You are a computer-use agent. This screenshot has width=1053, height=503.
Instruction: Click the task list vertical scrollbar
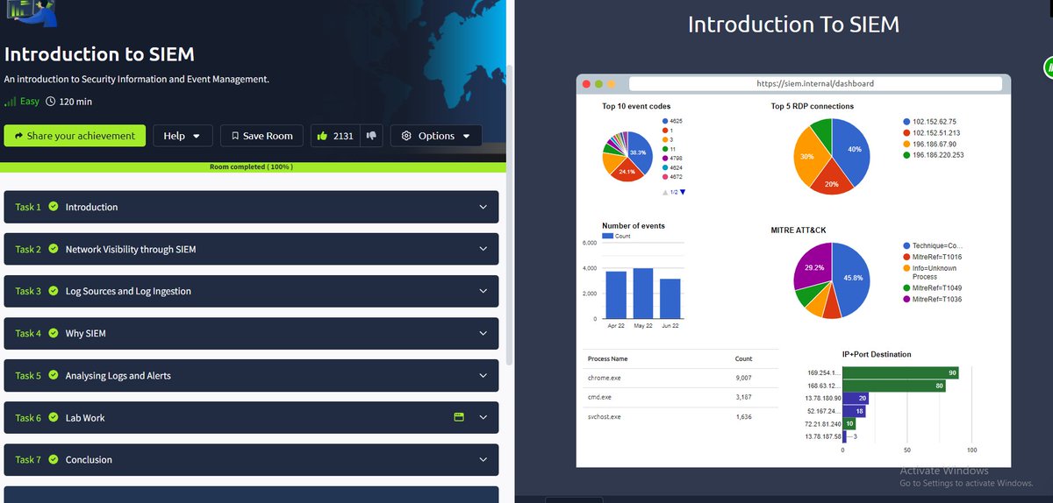(x=510, y=215)
